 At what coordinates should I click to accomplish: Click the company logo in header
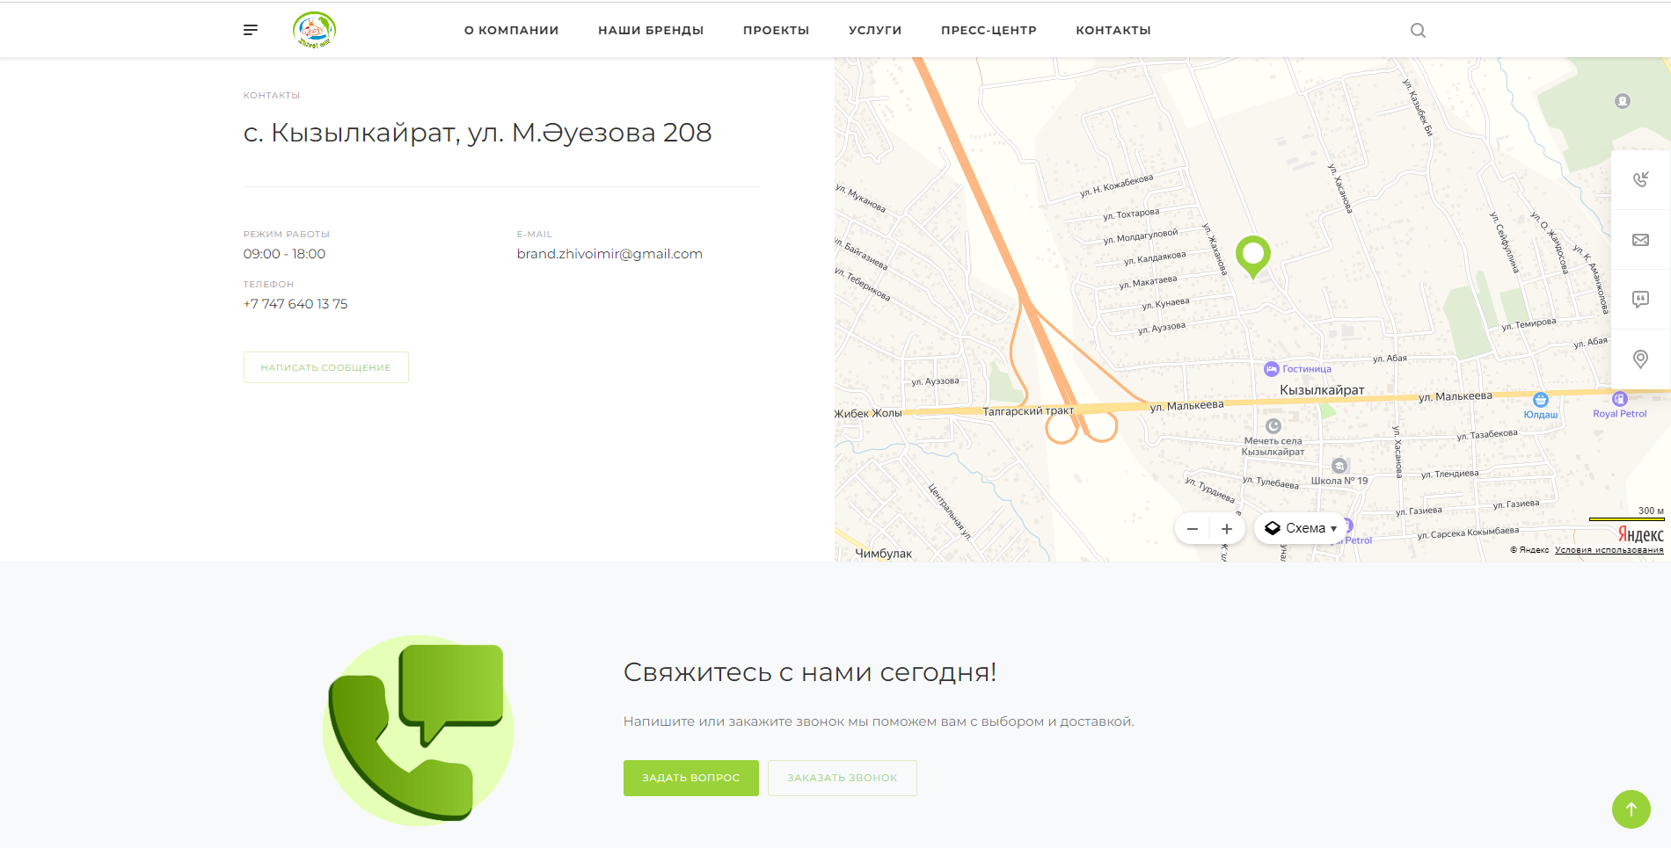pyautogui.click(x=314, y=30)
